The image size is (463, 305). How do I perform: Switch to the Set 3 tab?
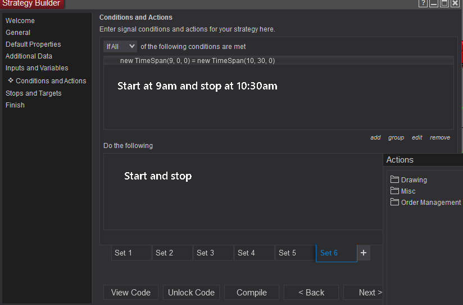tap(213, 253)
